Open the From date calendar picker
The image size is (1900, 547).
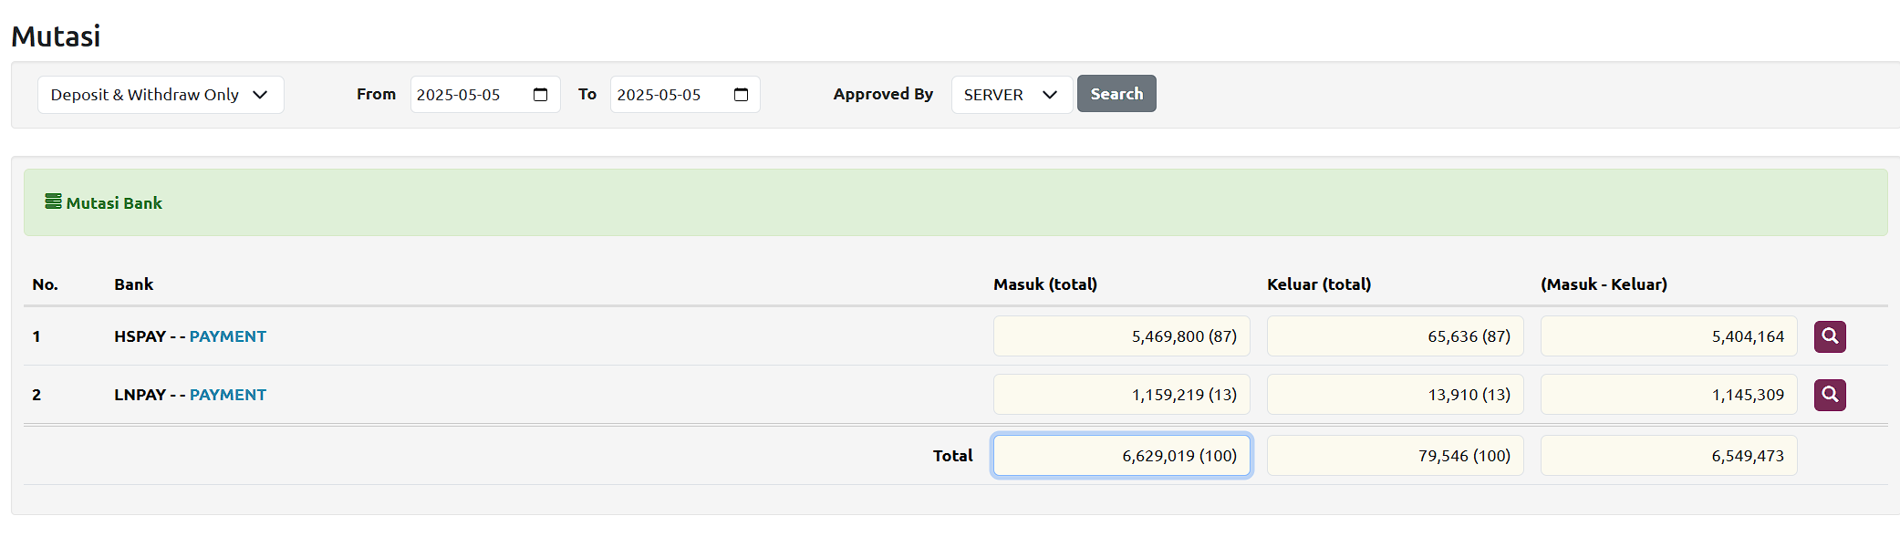pos(540,95)
